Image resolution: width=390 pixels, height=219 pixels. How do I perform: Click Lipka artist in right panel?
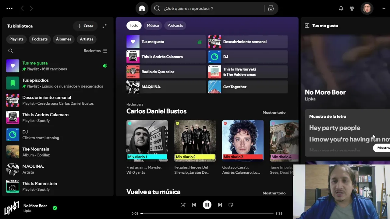pos(310,99)
